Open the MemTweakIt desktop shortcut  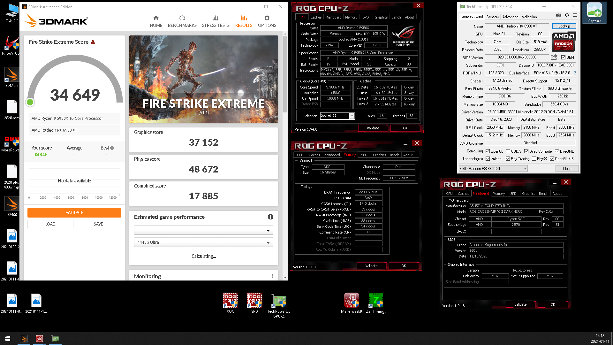tap(352, 303)
